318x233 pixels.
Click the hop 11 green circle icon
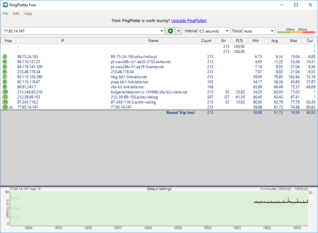4,97
